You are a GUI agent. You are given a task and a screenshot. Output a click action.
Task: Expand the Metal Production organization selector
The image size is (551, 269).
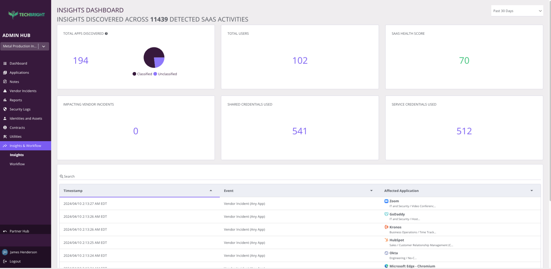click(43, 46)
